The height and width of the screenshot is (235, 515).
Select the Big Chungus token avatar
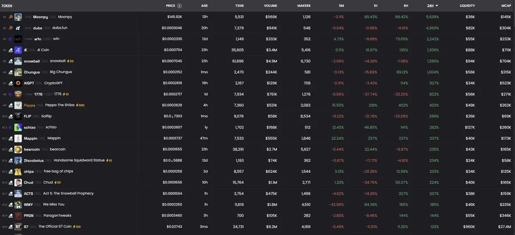(18, 72)
